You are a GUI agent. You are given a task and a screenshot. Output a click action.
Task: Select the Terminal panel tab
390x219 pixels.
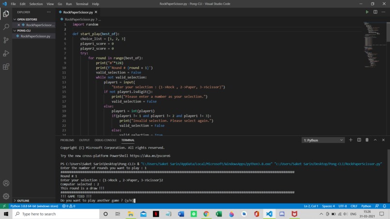coord(128,140)
